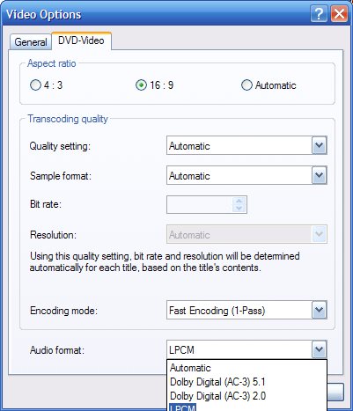Select the 16 : 9 aspect ratio
353x411 pixels.
point(141,85)
